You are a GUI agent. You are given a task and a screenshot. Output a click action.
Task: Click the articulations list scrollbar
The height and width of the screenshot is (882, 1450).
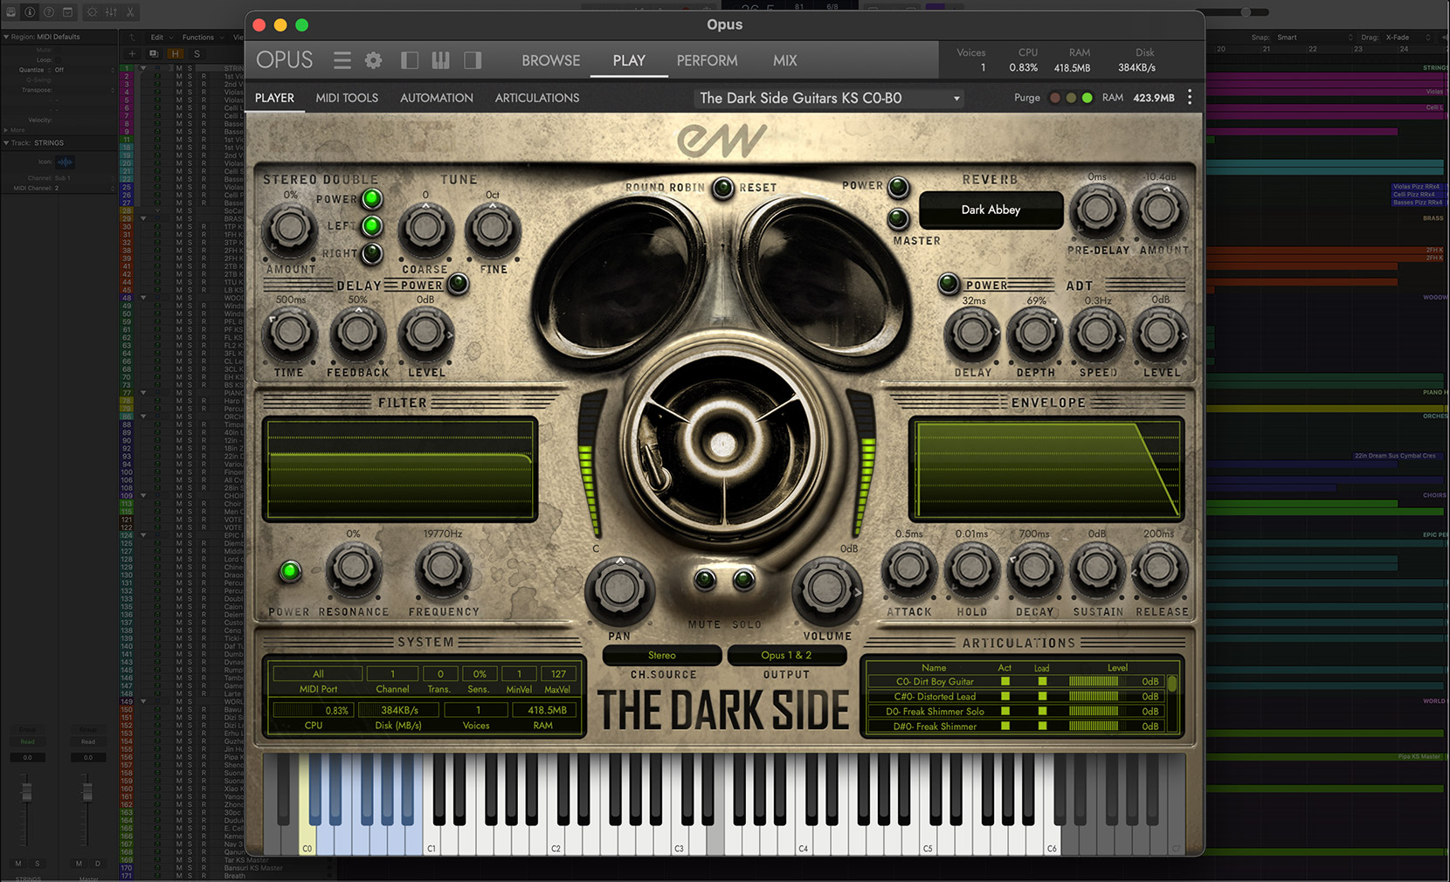1172,684
